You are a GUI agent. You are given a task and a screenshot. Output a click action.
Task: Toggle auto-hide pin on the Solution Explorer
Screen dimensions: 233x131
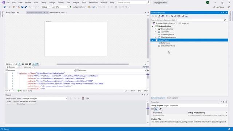224,12
